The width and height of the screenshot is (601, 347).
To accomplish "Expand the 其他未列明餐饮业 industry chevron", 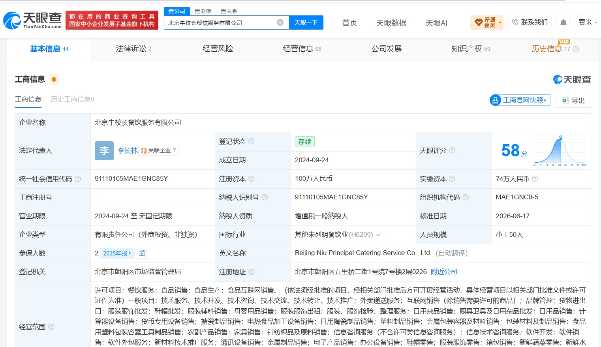I will click(378, 235).
